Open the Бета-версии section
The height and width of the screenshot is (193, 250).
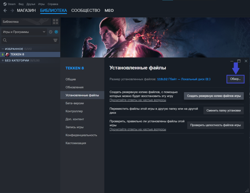[x=75, y=103]
